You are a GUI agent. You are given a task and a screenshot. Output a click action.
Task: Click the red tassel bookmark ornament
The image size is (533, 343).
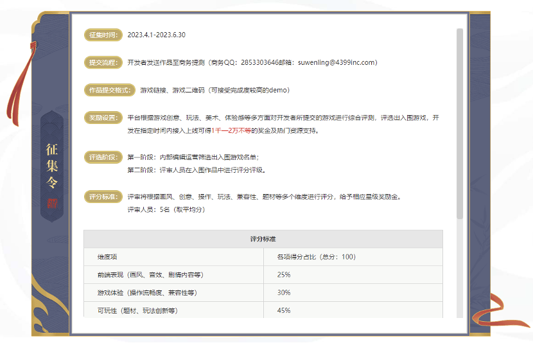pos(21,84)
